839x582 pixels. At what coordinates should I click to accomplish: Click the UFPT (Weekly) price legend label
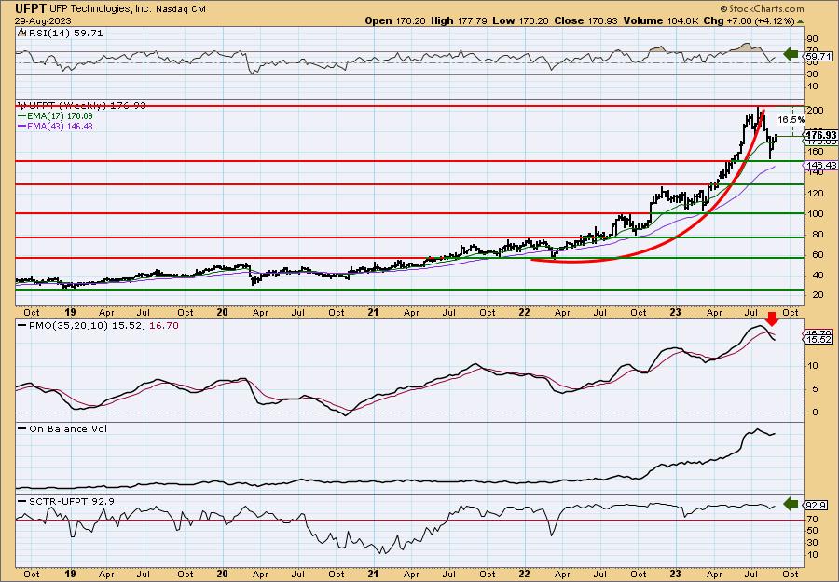click(x=81, y=106)
